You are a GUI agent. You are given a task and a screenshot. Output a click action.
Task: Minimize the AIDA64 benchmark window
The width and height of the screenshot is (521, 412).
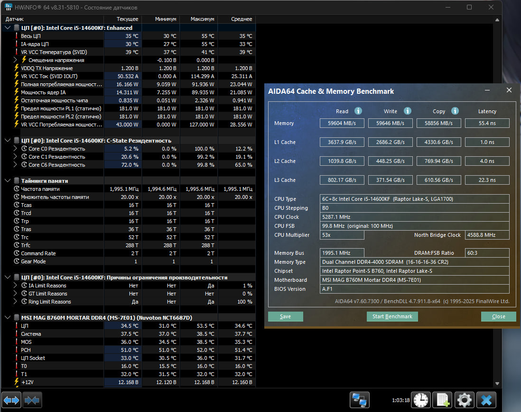point(487,90)
